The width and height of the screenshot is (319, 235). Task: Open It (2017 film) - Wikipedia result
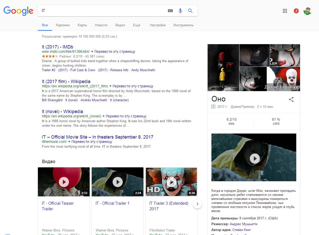66,82
